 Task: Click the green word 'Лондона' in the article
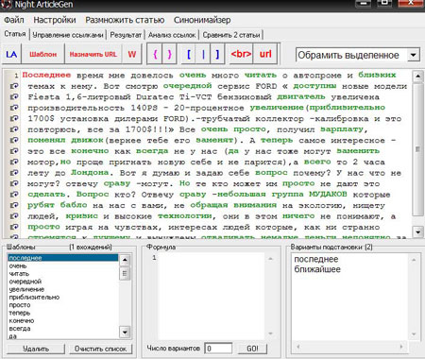point(90,173)
